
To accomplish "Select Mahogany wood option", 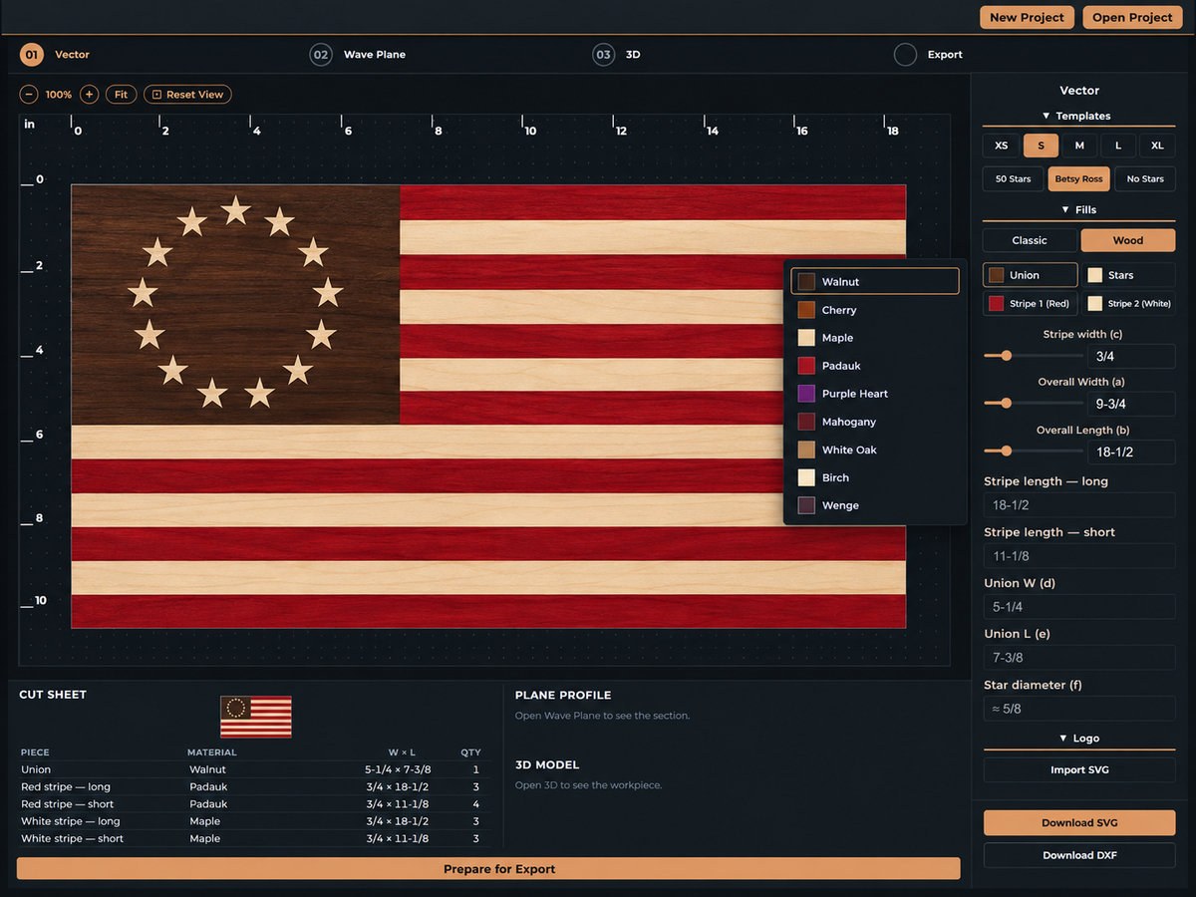I will [875, 422].
